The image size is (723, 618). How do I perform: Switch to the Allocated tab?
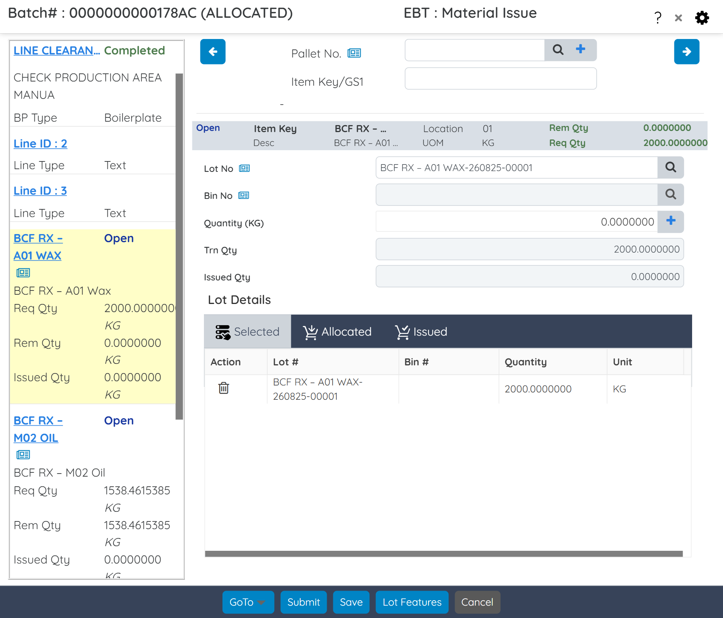pyautogui.click(x=337, y=332)
